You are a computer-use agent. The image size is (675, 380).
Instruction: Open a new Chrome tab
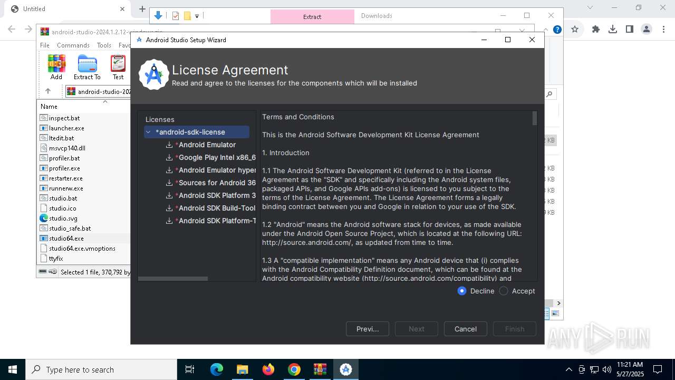142,9
